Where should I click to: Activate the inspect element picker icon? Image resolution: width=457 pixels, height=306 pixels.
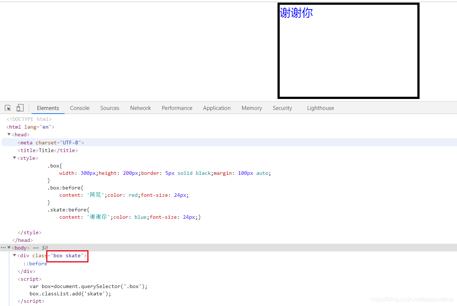pos(8,108)
